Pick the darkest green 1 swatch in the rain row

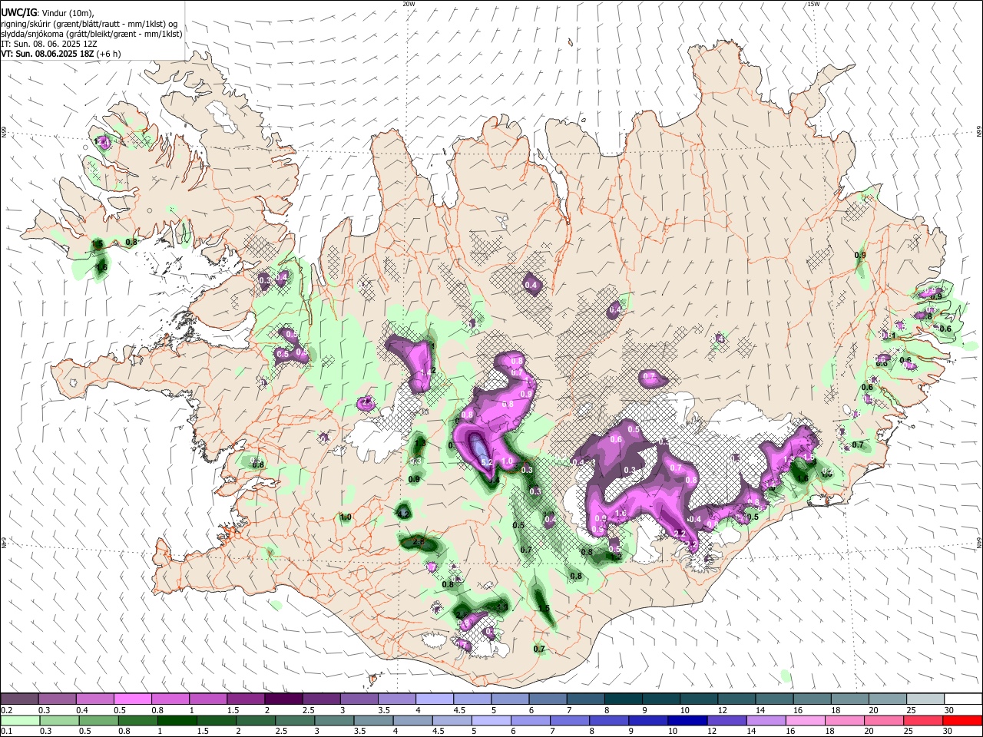[177, 720]
